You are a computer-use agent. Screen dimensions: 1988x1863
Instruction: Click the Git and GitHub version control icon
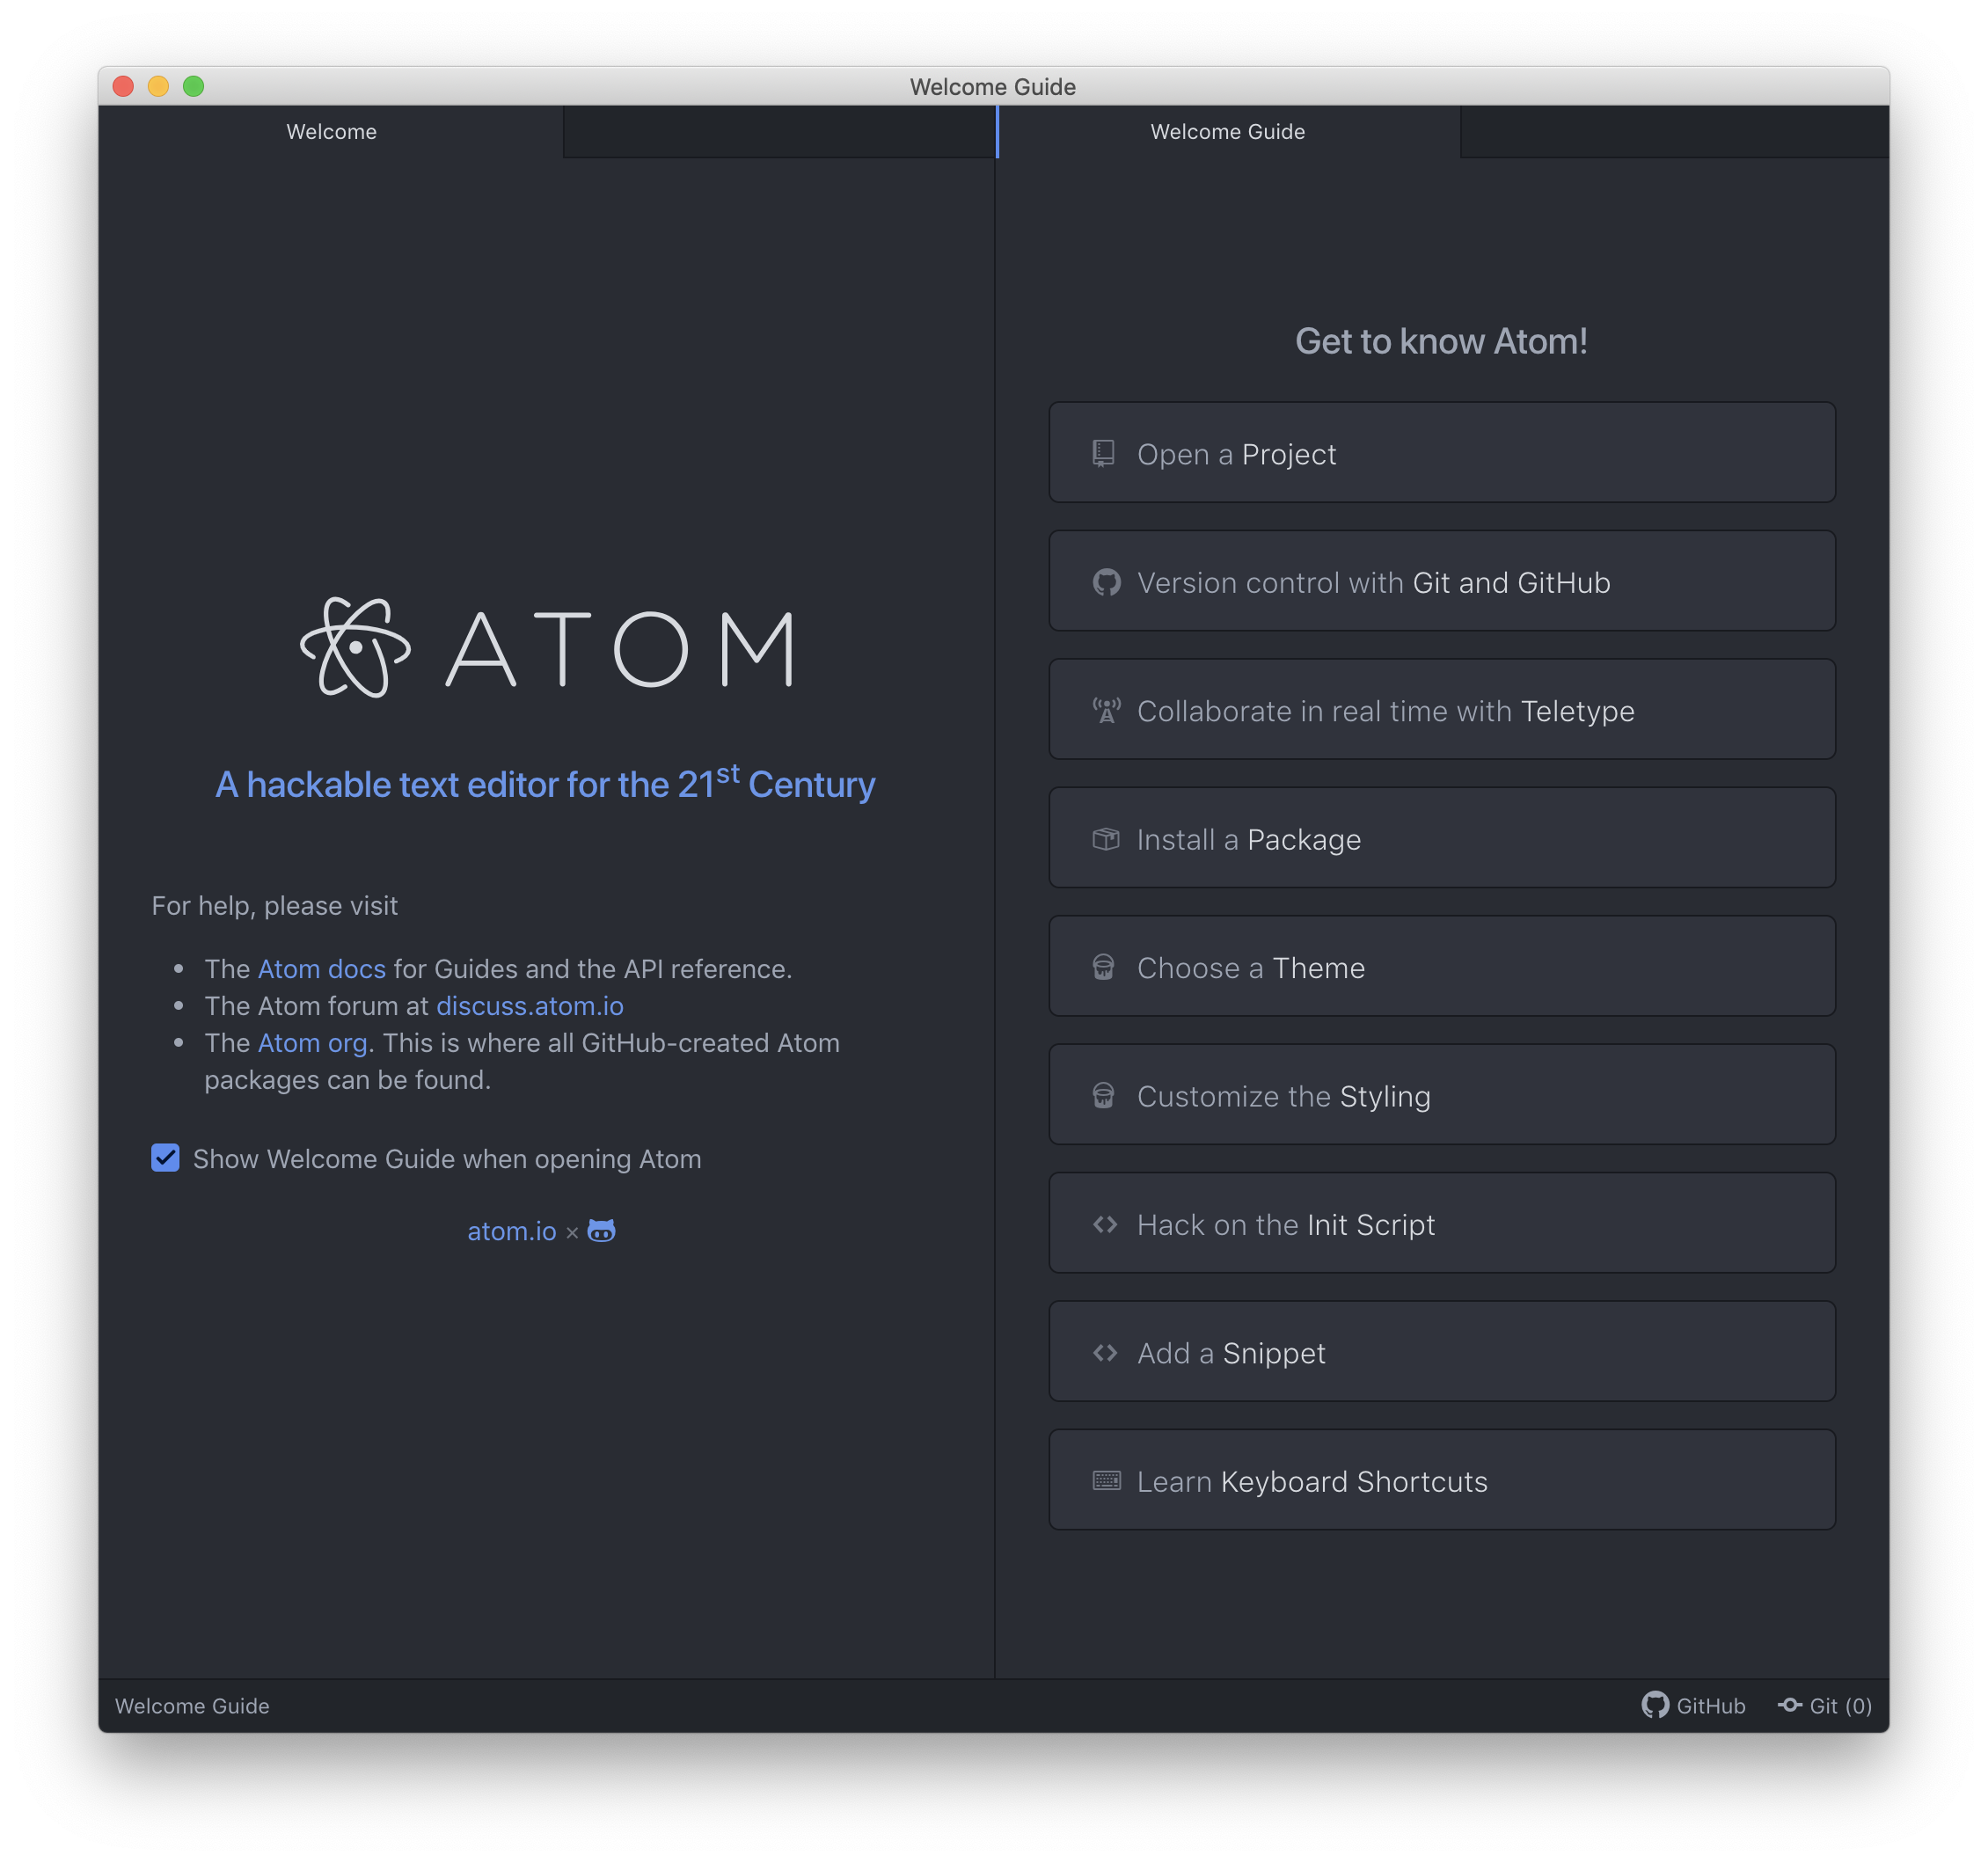click(1105, 583)
